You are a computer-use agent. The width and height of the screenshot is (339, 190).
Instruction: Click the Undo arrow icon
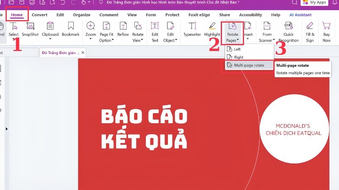[x=63, y=3]
